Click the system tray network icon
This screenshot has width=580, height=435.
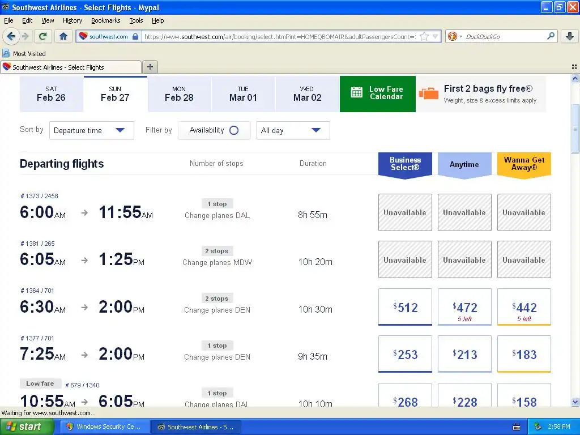click(538, 427)
